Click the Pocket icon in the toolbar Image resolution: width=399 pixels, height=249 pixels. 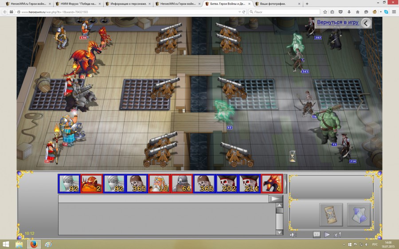[x=341, y=12]
